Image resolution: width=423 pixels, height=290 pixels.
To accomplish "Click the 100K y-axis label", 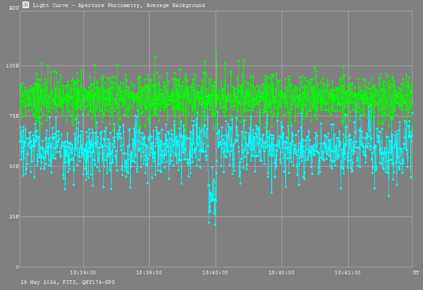I will pyautogui.click(x=12, y=66).
